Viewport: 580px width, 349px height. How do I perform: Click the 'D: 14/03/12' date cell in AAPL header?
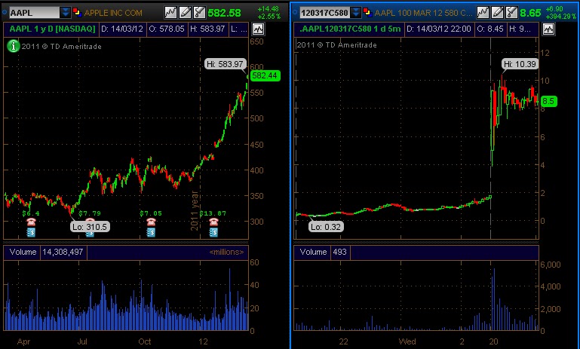pyautogui.click(x=121, y=29)
